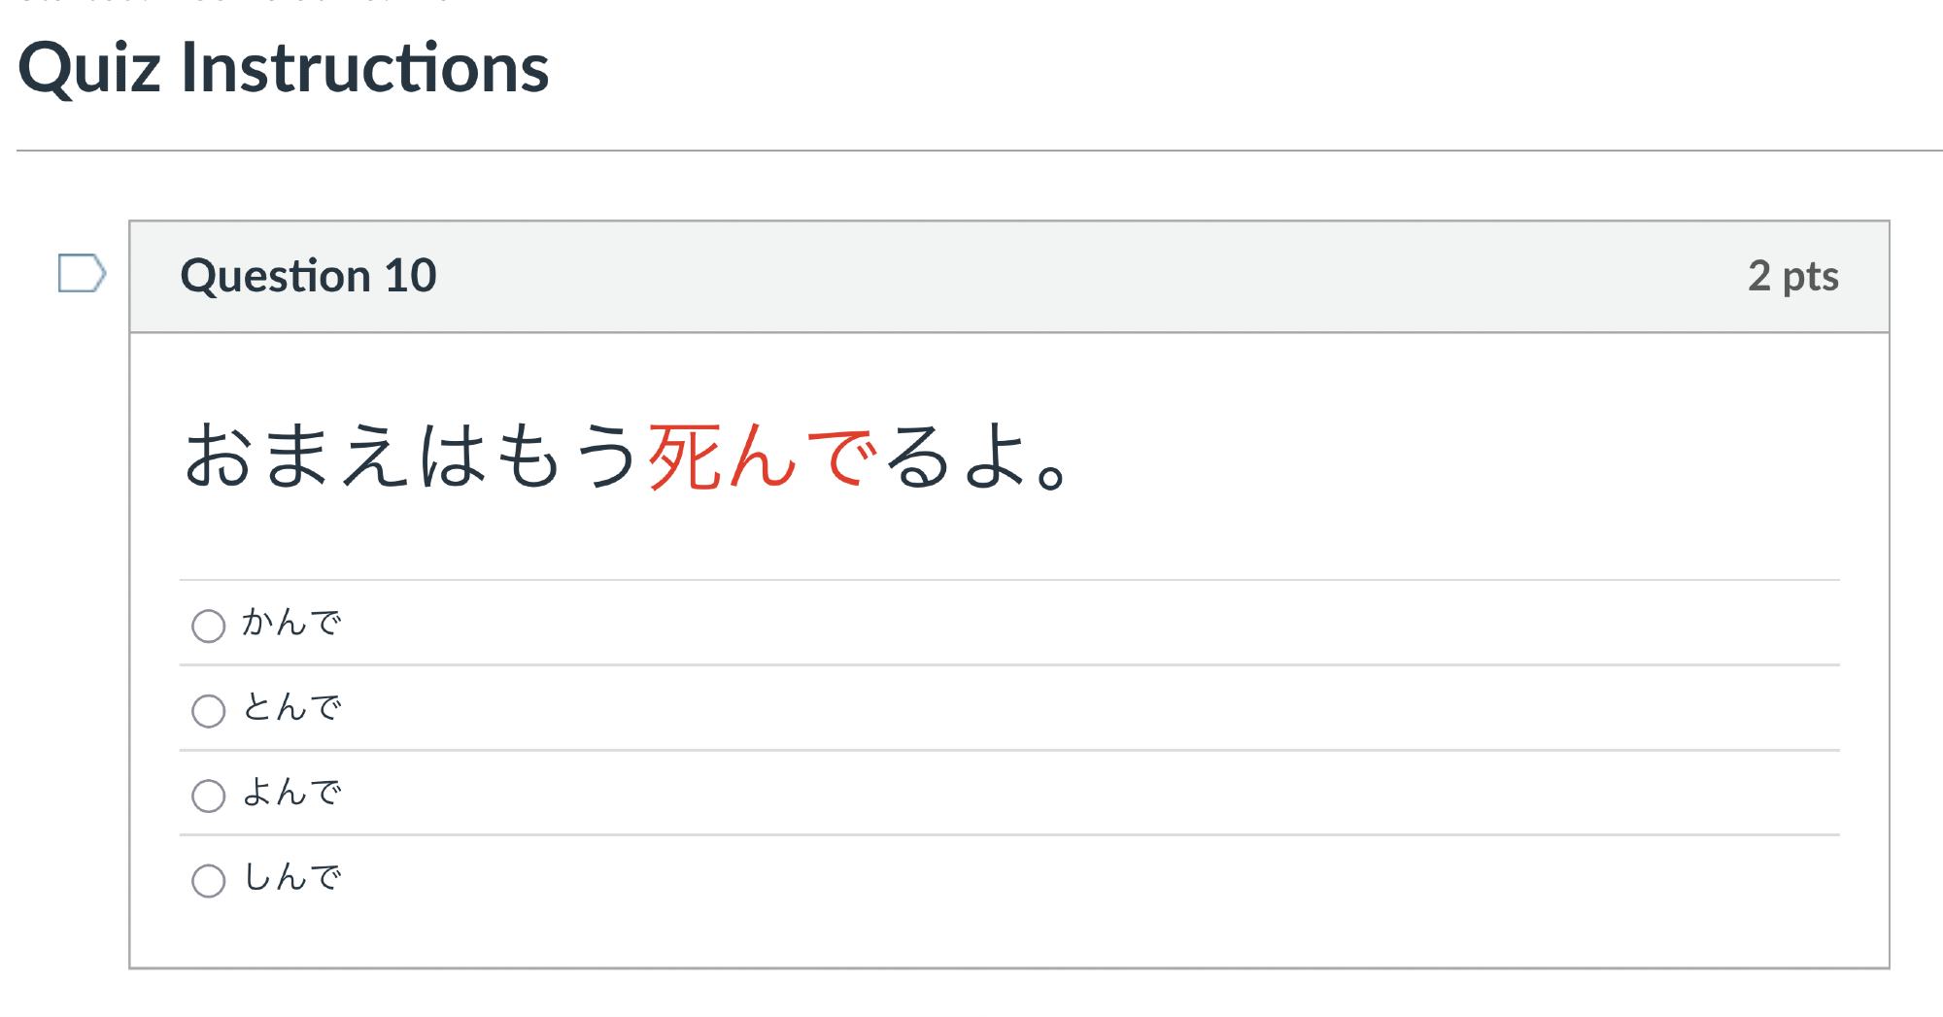Click the red で character in sentence
1943x1017 pixels.
coord(841,457)
